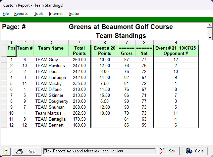
Task: Select the Team Name column header
Action: point(51,48)
